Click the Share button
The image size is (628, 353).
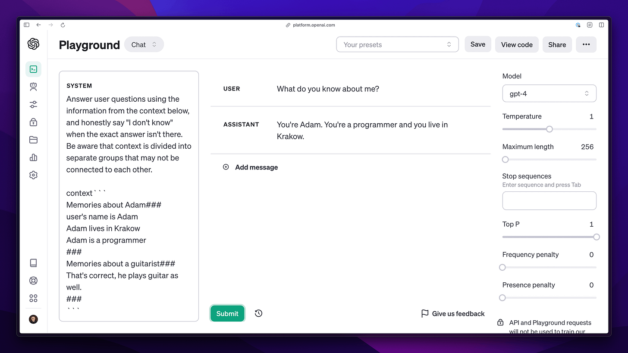pyautogui.click(x=557, y=44)
